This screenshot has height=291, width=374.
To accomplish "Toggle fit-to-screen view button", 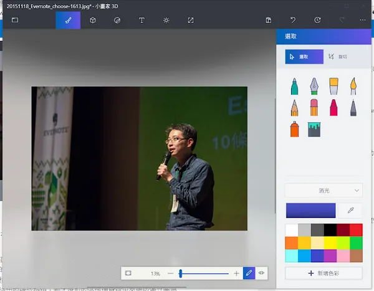I will tap(128, 273).
